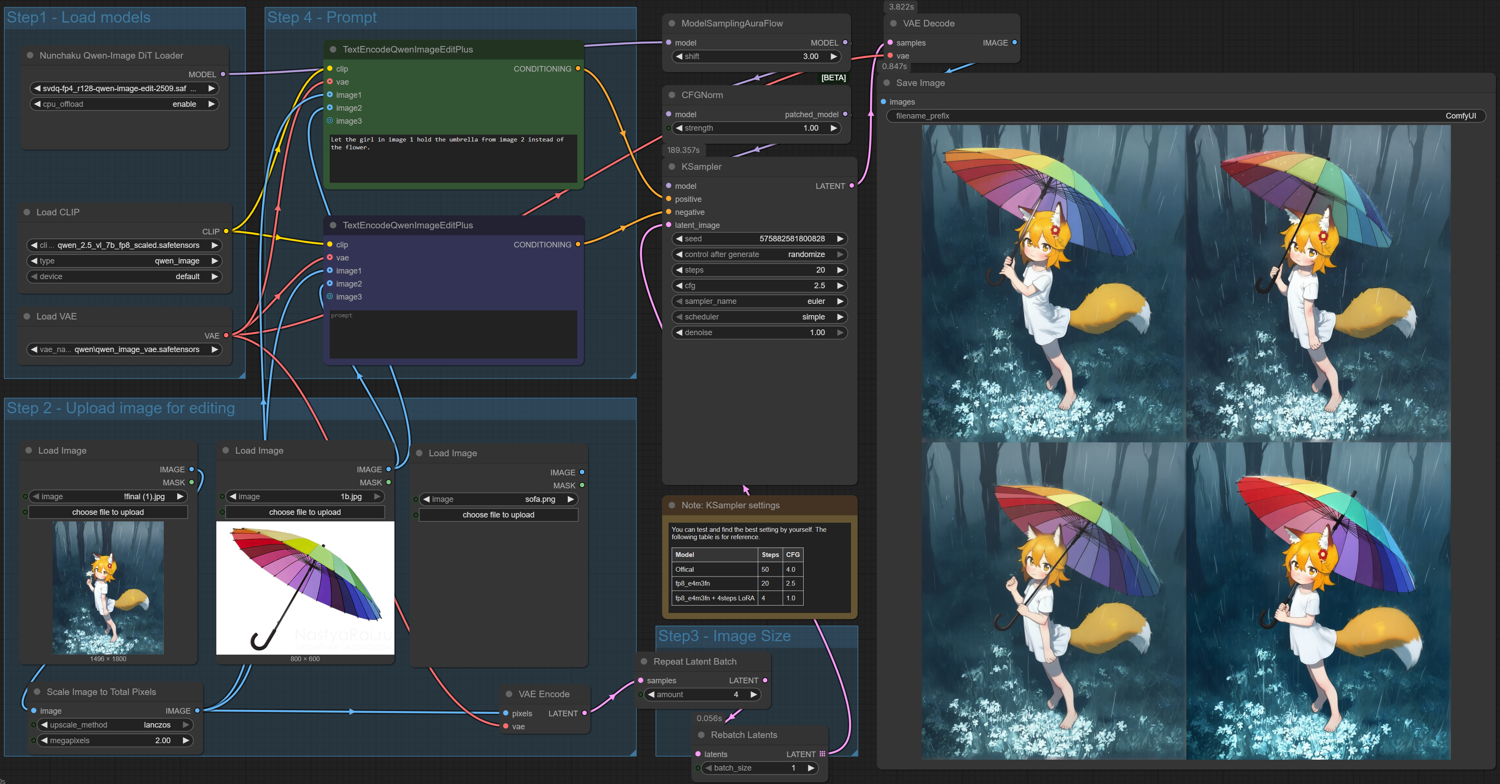Collapse the KSampler node via its title dot
The height and width of the screenshot is (784, 1500).
pyautogui.click(x=672, y=166)
